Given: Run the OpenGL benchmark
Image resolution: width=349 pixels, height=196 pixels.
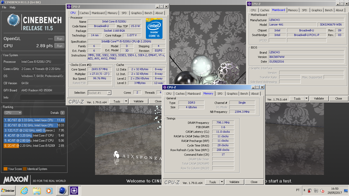Looking at the screenshot, I should coord(59,39).
